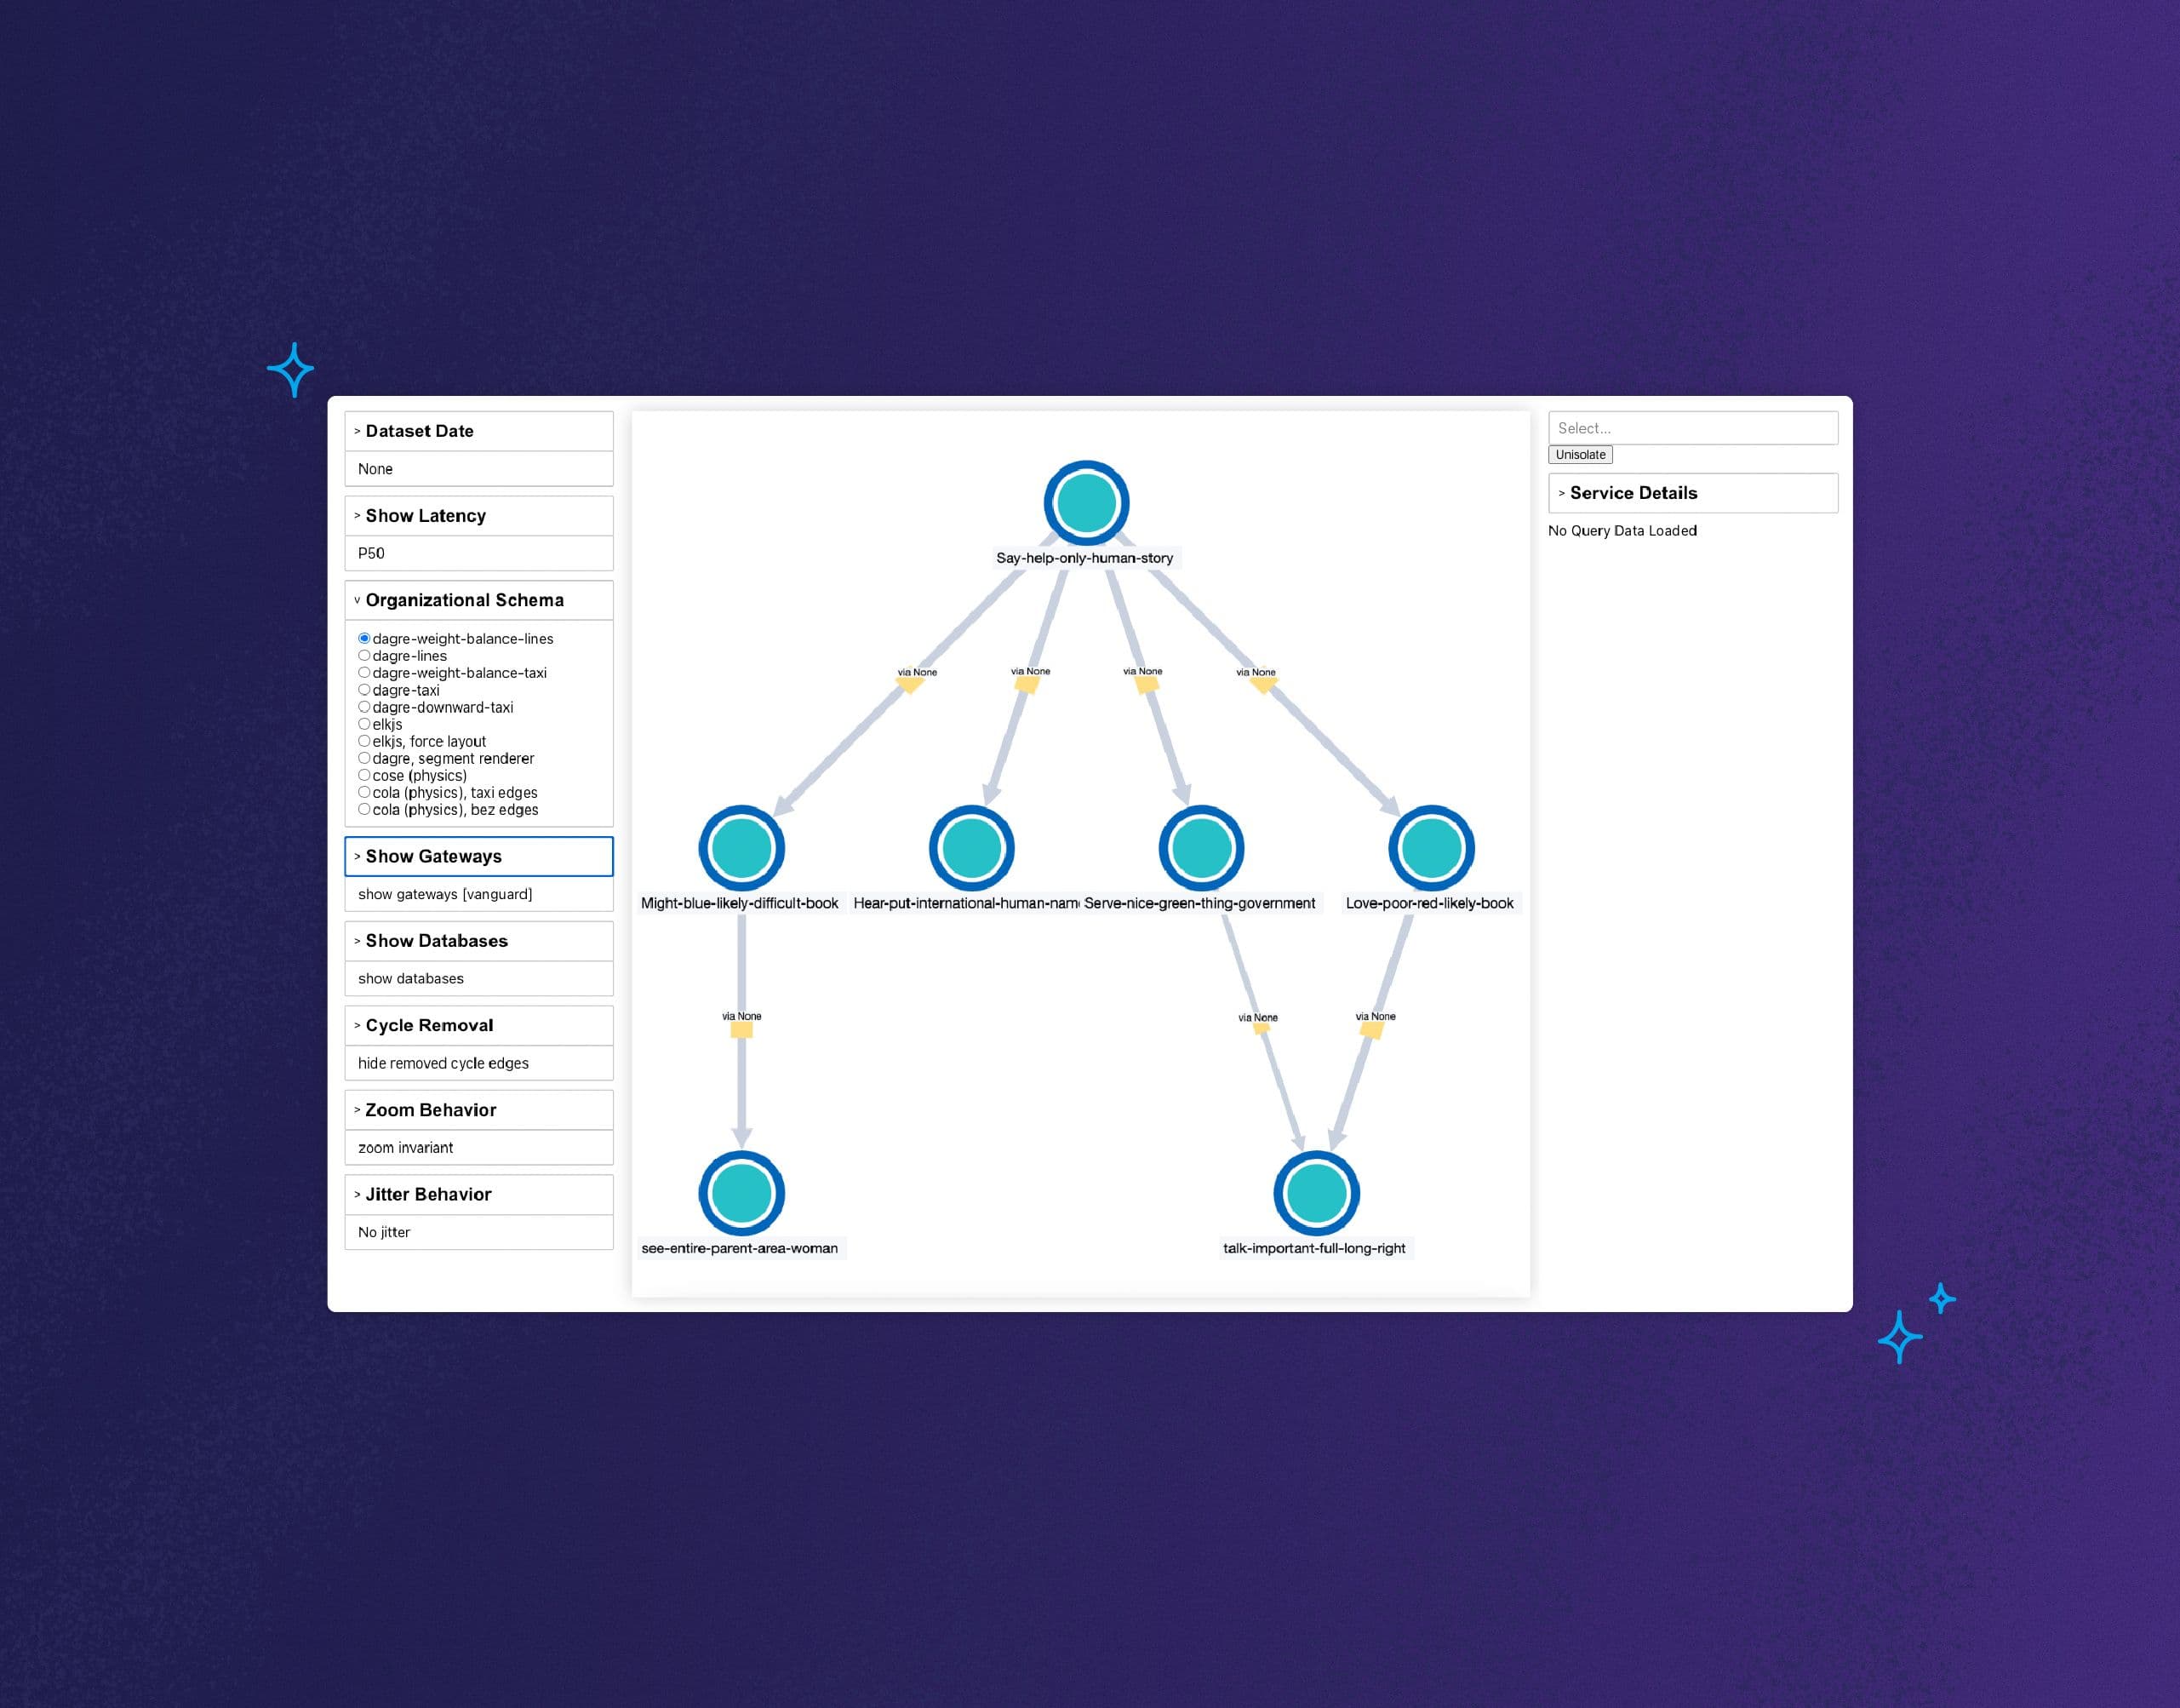Click the show gateways [vanguard] button
The image size is (2180, 1708).
pos(446,893)
